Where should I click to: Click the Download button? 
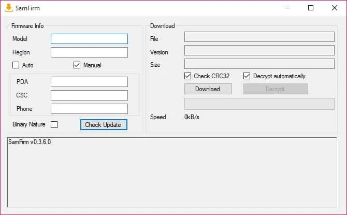click(x=208, y=89)
